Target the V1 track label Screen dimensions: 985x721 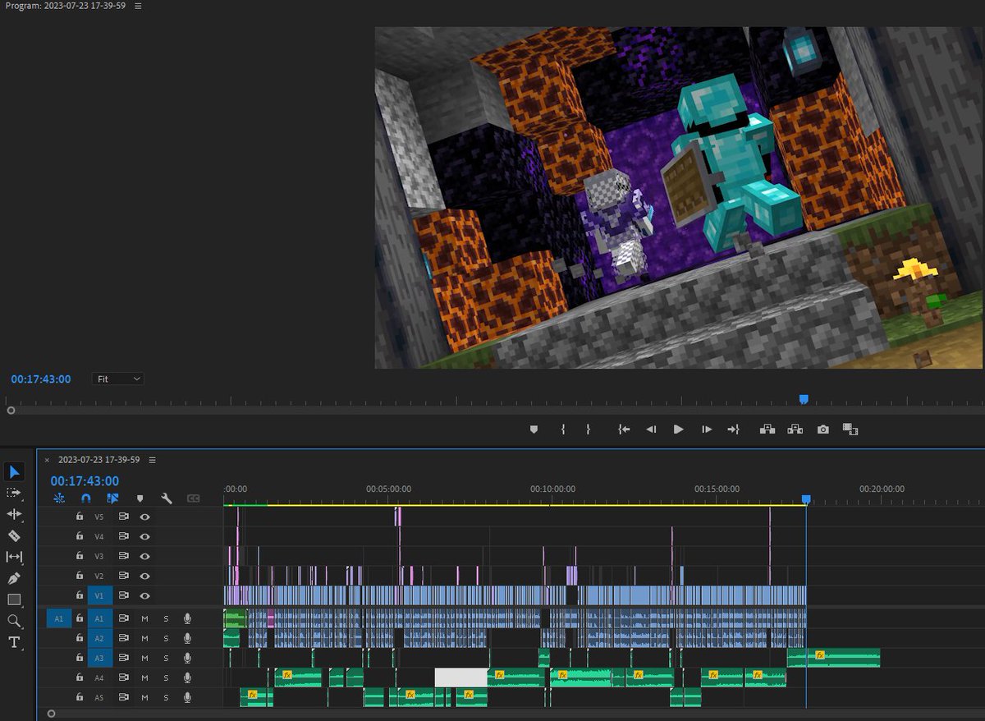click(100, 595)
